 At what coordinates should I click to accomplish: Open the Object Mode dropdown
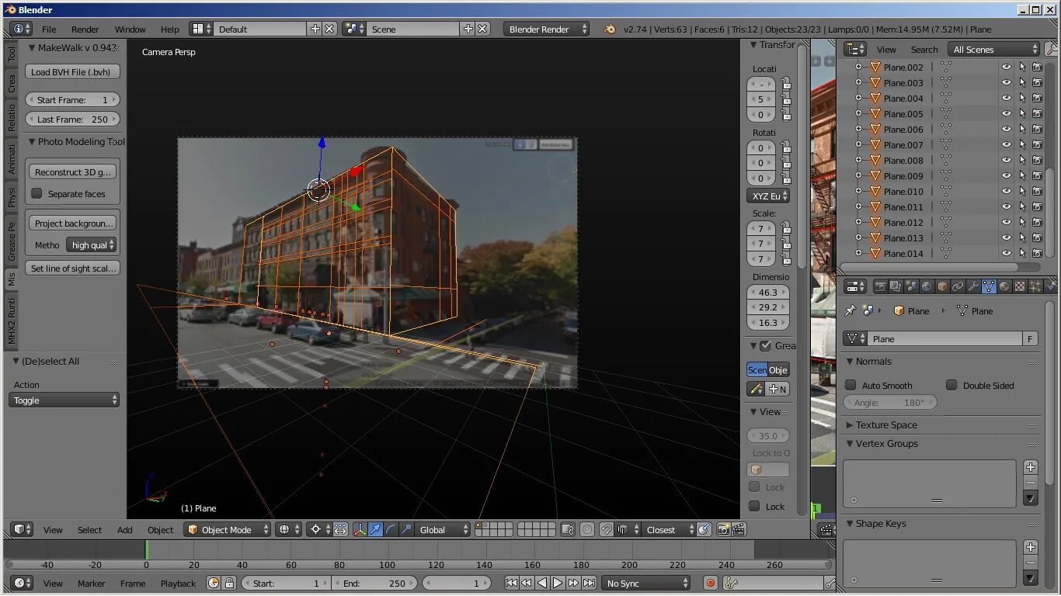tap(228, 530)
